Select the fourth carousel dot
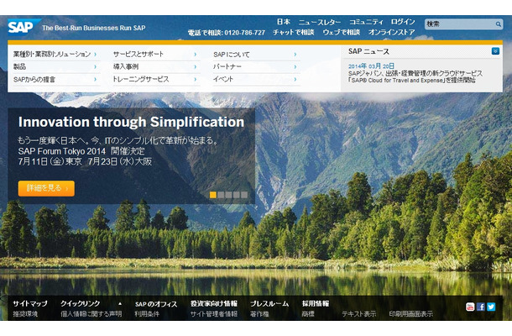This screenshot has width=512, height=336. tap(237, 195)
